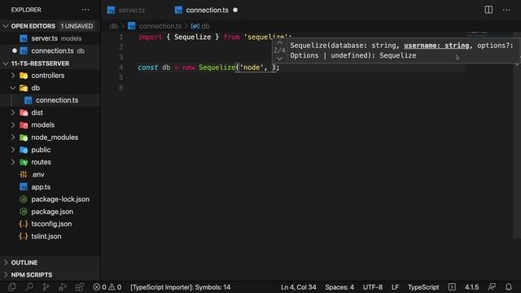Split the editor to the right
The height and width of the screenshot is (293, 521).
tap(488, 10)
